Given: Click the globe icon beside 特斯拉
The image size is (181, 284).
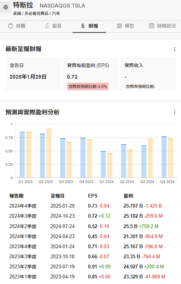Looking at the screenshot, I should (x=6, y=7).
